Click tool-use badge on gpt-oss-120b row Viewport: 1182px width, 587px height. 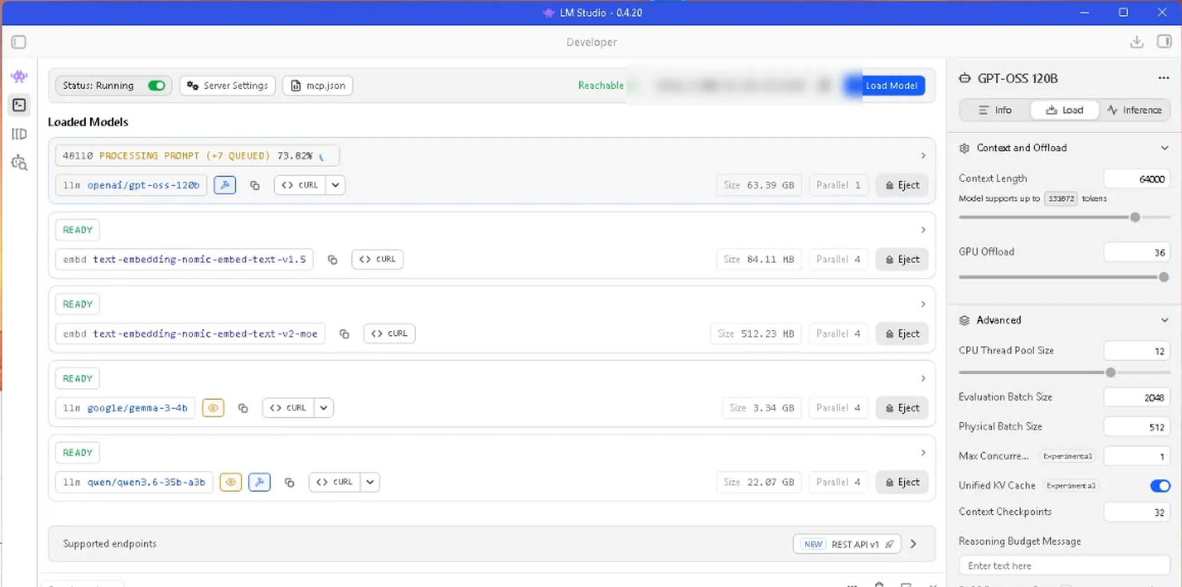coord(225,185)
